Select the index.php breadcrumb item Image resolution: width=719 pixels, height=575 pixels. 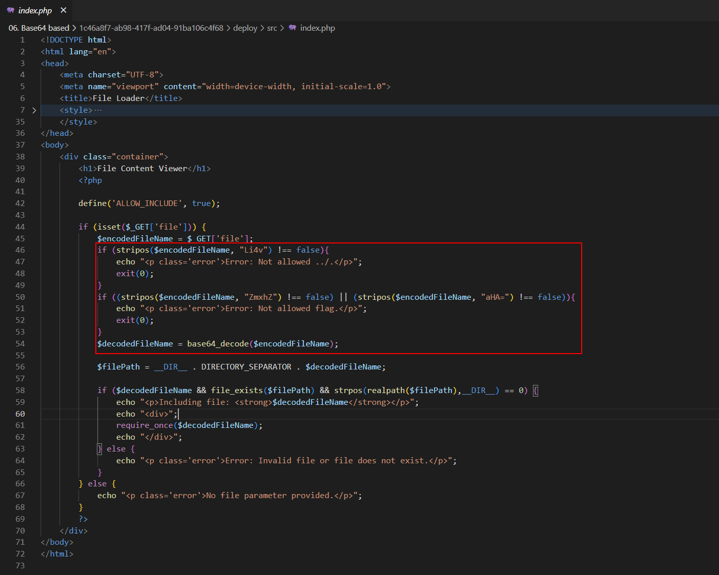pyautogui.click(x=317, y=28)
